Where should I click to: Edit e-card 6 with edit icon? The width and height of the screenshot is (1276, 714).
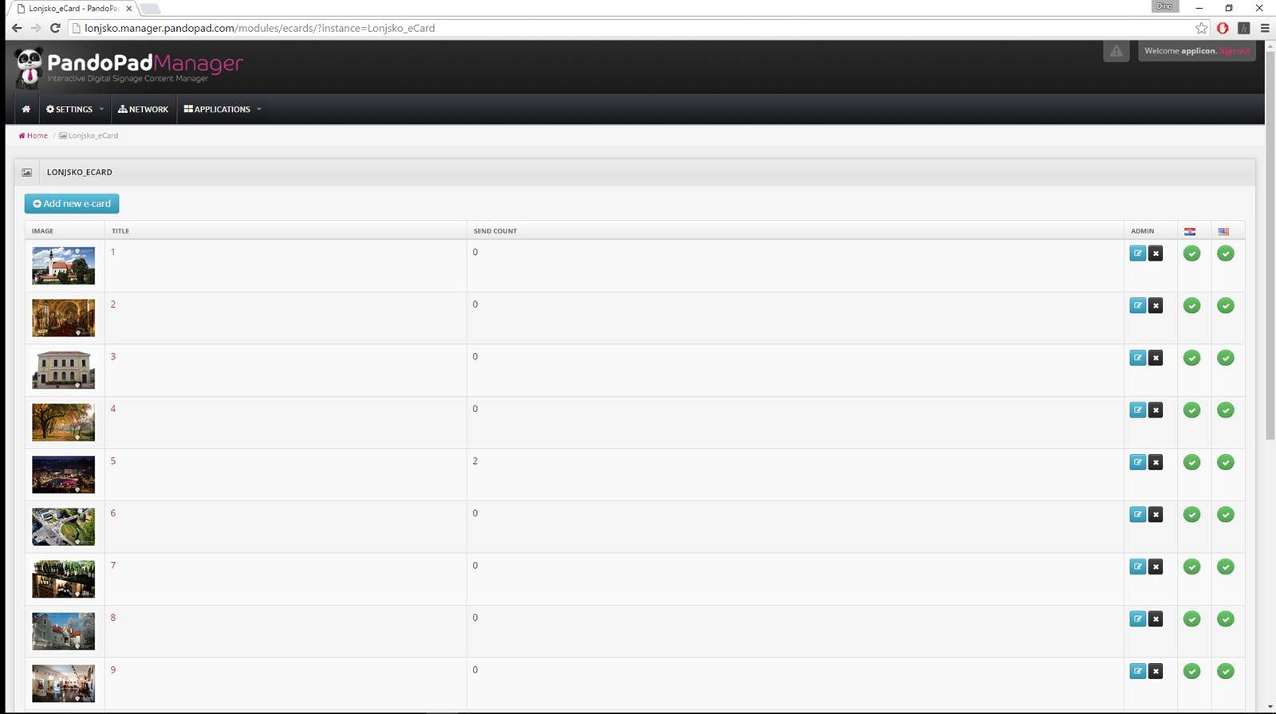click(1137, 514)
